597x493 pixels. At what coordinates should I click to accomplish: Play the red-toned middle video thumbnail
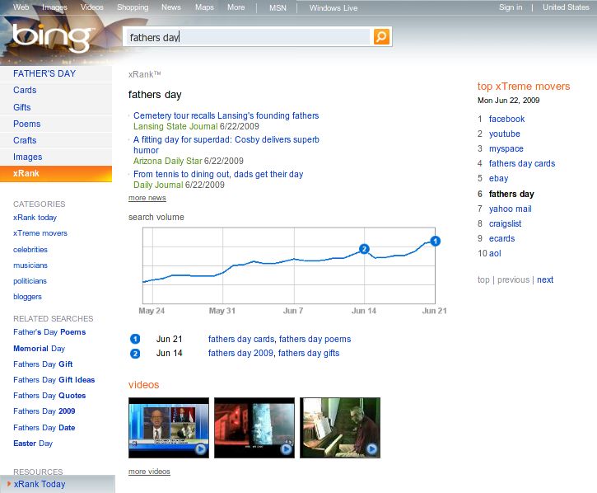254,428
